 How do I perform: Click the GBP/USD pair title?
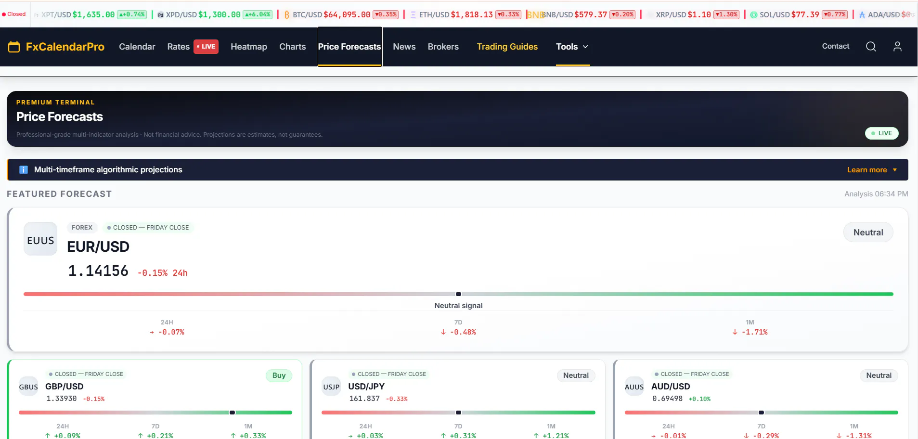pos(65,387)
